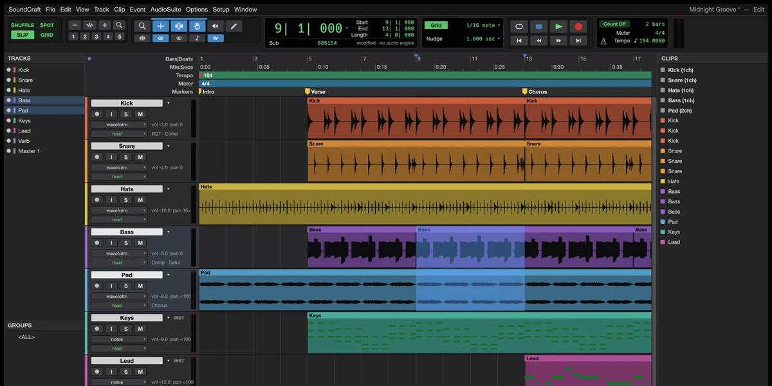
Task: Record-enable the Kick track
Action: coord(96,114)
